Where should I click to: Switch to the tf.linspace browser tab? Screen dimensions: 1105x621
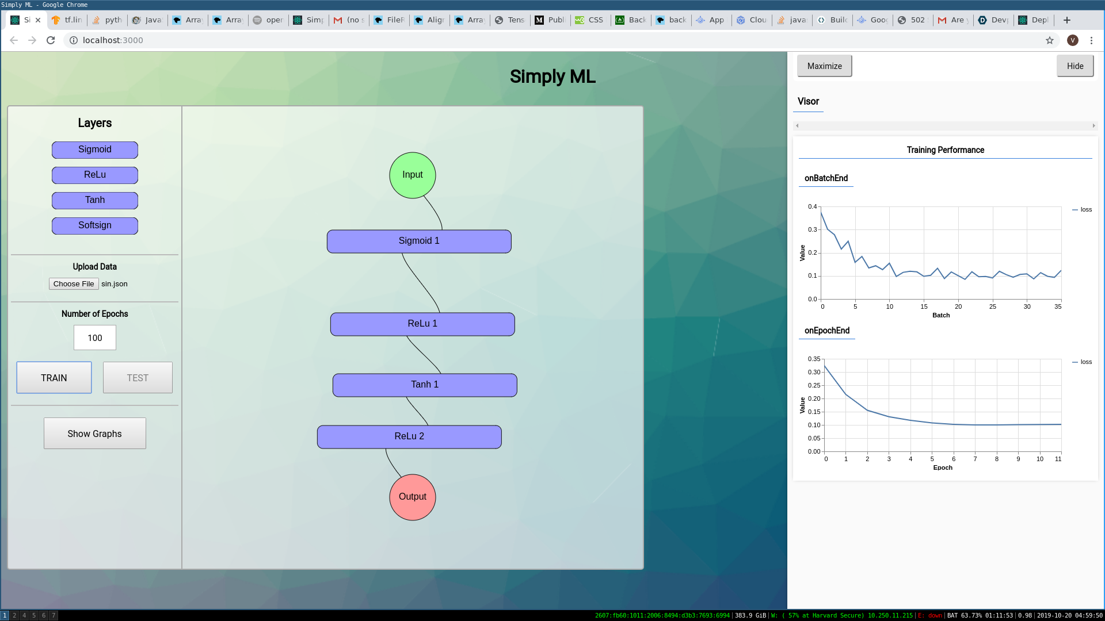pyautogui.click(x=67, y=20)
